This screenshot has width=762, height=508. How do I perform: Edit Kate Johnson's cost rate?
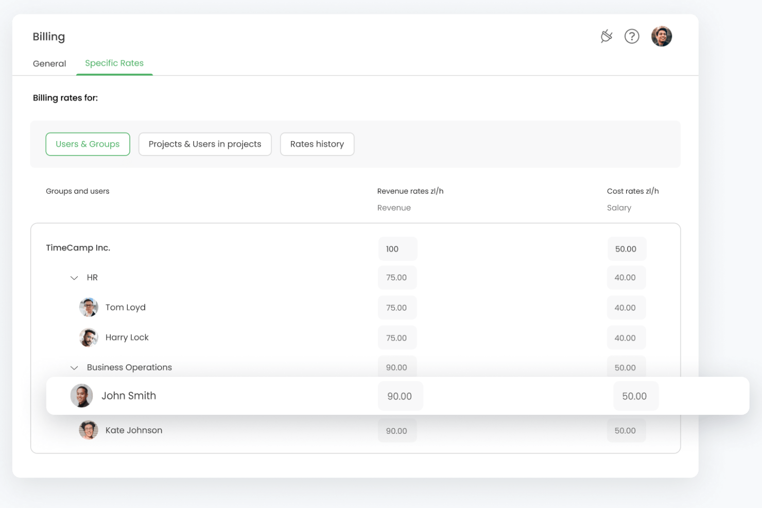pyautogui.click(x=626, y=431)
